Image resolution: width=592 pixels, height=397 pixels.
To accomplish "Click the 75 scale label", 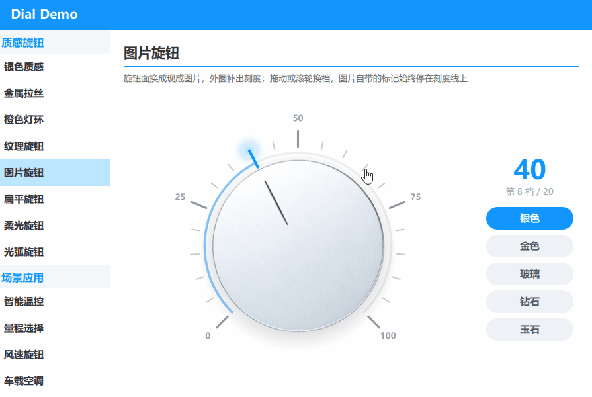I will pos(415,197).
